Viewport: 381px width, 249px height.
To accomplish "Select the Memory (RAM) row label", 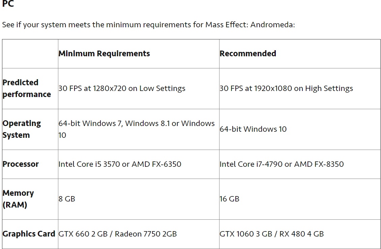I will [x=18, y=199].
